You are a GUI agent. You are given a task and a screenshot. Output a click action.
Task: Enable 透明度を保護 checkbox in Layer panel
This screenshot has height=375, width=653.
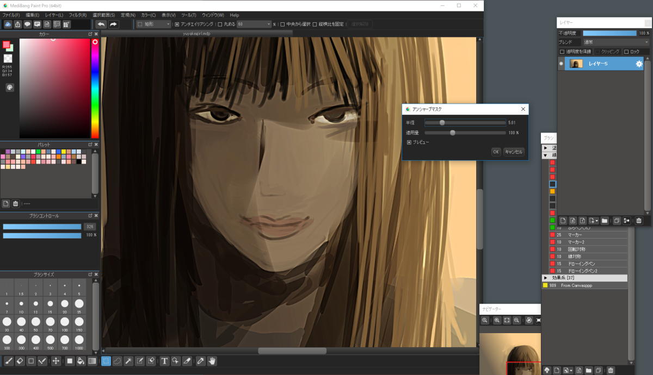pyautogui.click(x=562, y=52)
